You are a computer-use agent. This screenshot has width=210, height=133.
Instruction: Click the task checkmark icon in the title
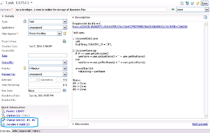coord(2,3)
